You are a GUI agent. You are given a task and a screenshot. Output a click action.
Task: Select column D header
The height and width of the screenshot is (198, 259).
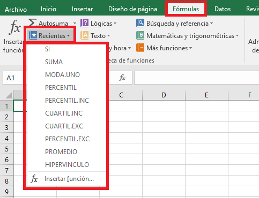coord(164,95)
